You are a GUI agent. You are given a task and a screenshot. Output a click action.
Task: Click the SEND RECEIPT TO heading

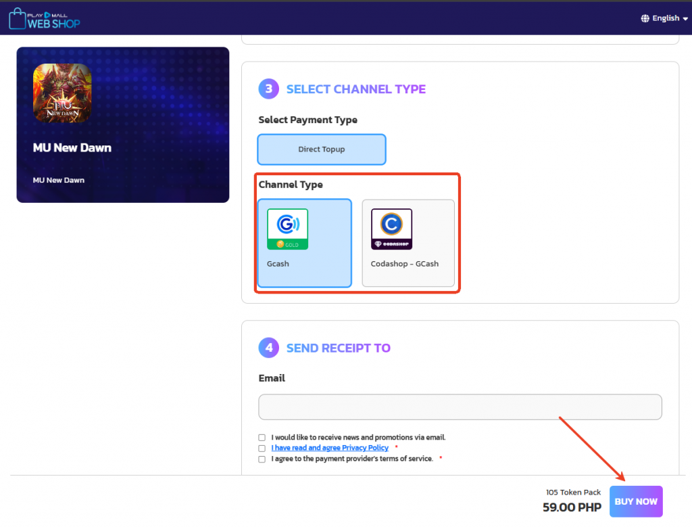(x=339, y=348)
